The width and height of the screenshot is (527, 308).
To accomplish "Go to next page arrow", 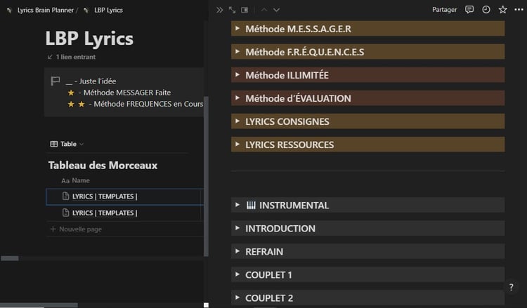I will pos(276,10).
